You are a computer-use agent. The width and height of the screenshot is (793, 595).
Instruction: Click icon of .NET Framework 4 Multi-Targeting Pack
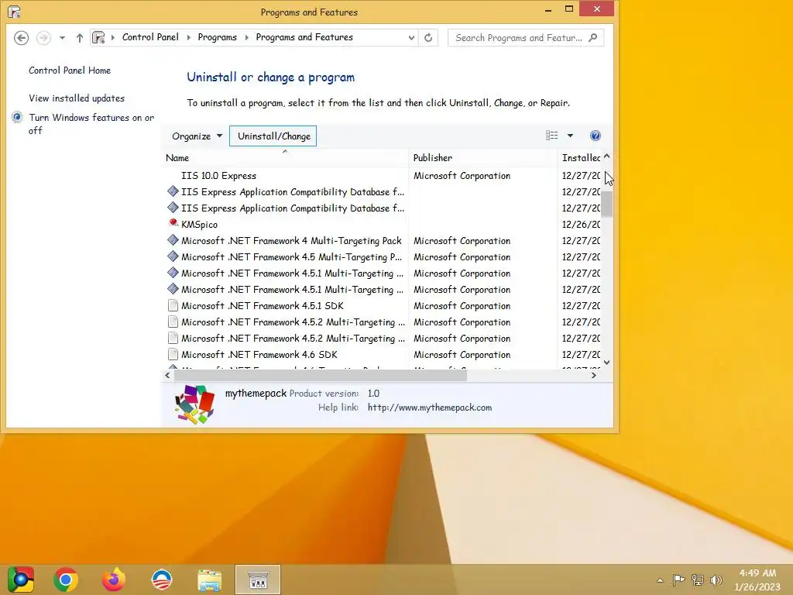173,240
